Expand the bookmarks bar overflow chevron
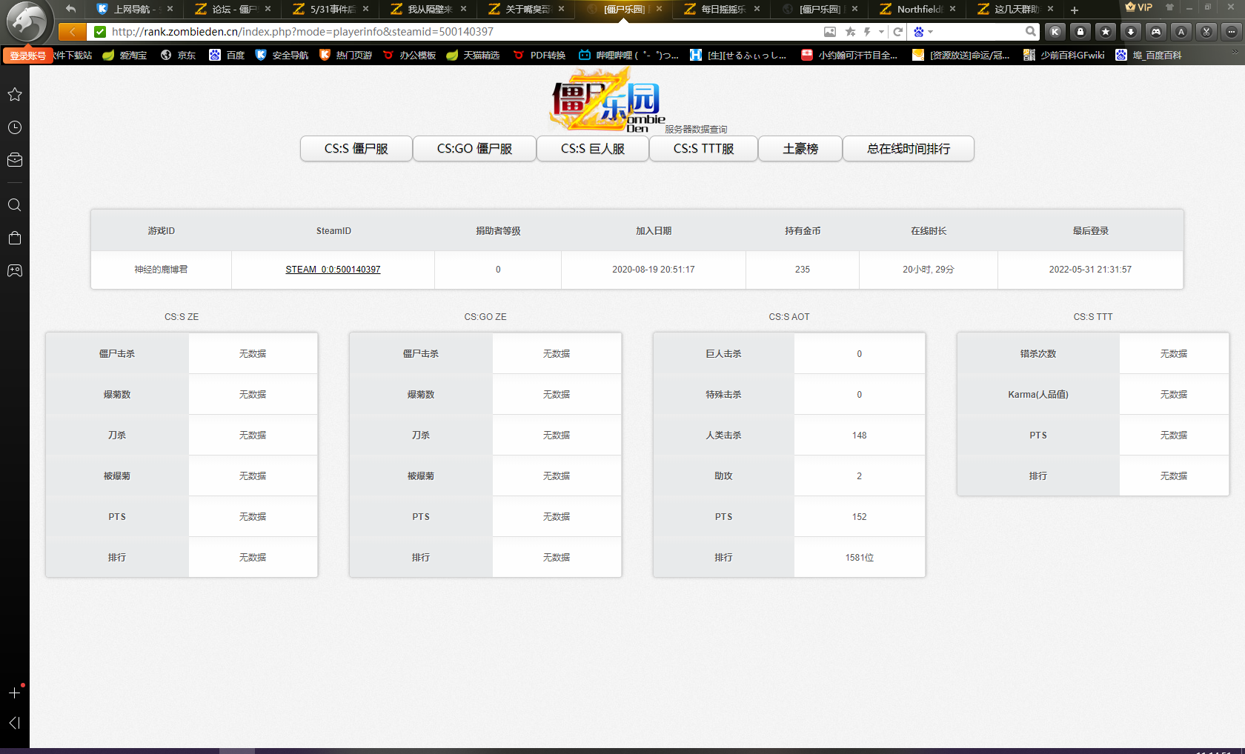The height and width of the screenshot is (754, 1245). [1235, 53]
